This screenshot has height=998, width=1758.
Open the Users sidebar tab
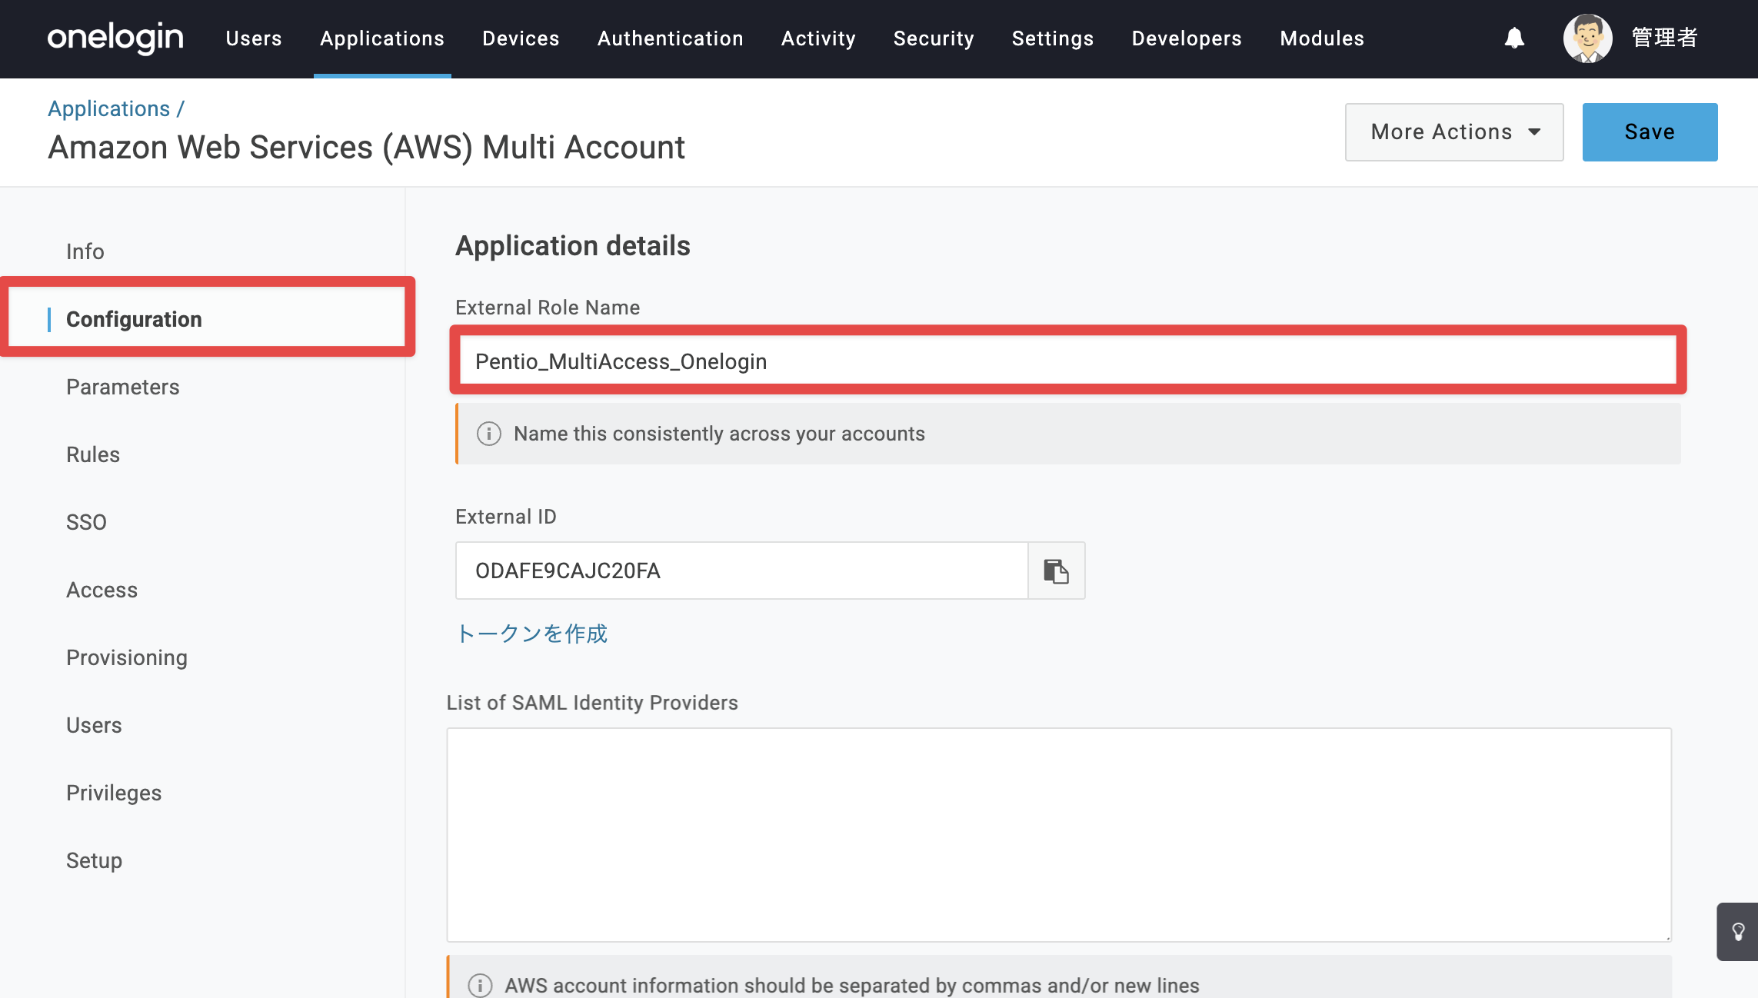(94, 725)
